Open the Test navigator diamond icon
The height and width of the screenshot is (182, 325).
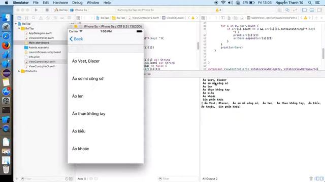48,18
